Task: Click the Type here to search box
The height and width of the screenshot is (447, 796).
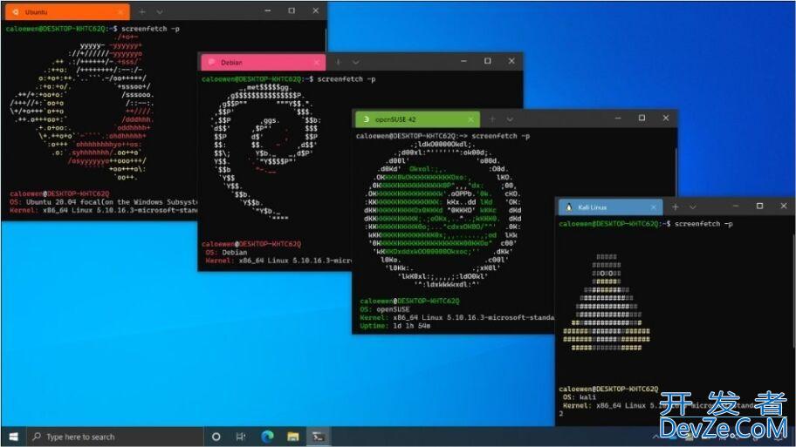Action: [x=113, y=437]
